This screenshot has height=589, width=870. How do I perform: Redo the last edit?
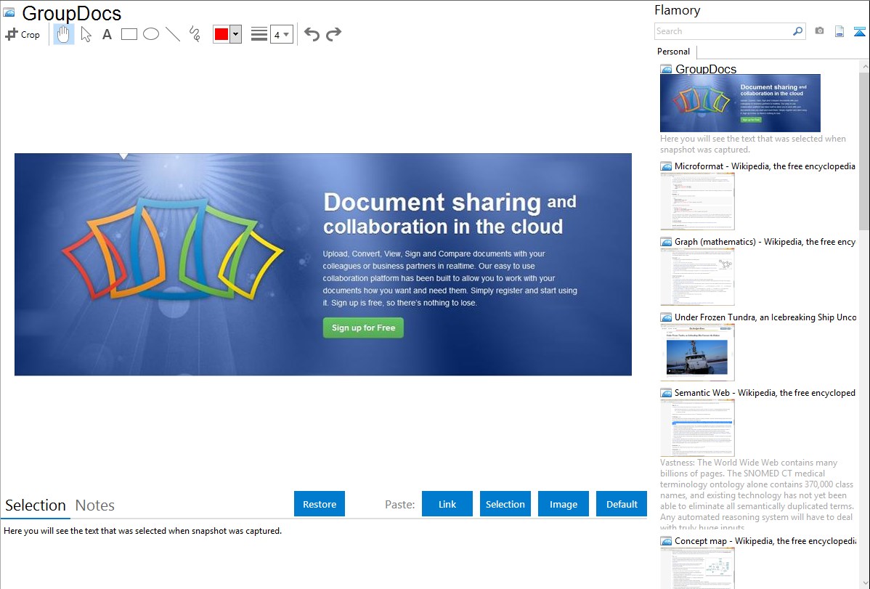click(x=333, y=34)
